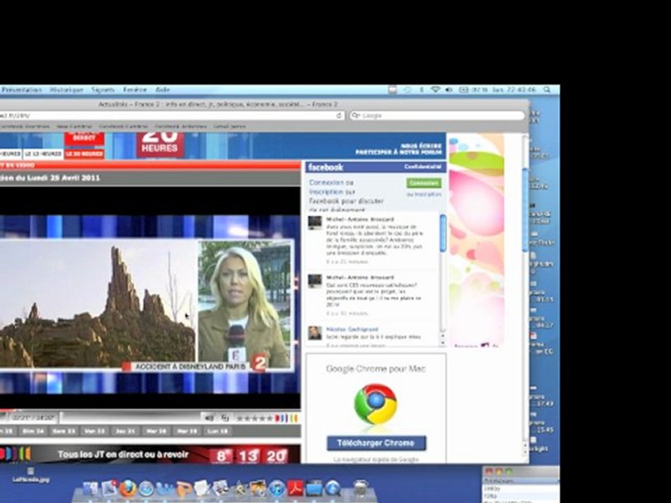
Task: Launch Firefox from the Dock
Action: click(x=127, y=488)
